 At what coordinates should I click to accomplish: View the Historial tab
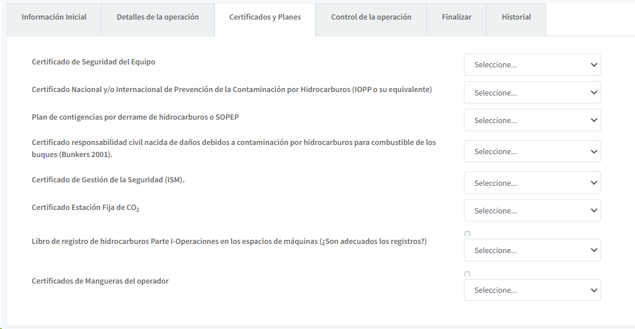pyautogui.click(x=516, y=17)
